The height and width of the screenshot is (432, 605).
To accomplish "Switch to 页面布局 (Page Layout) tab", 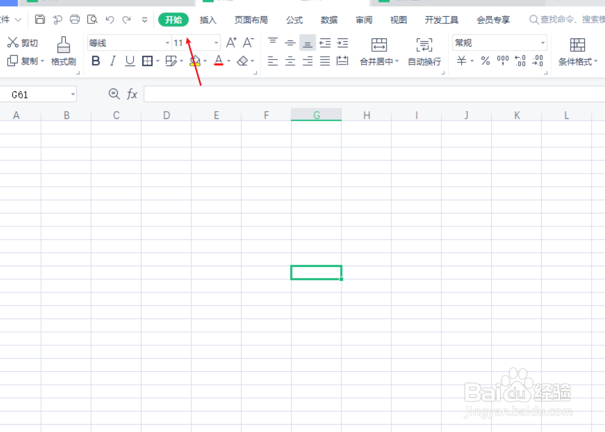I will click(x=251, y=19).
